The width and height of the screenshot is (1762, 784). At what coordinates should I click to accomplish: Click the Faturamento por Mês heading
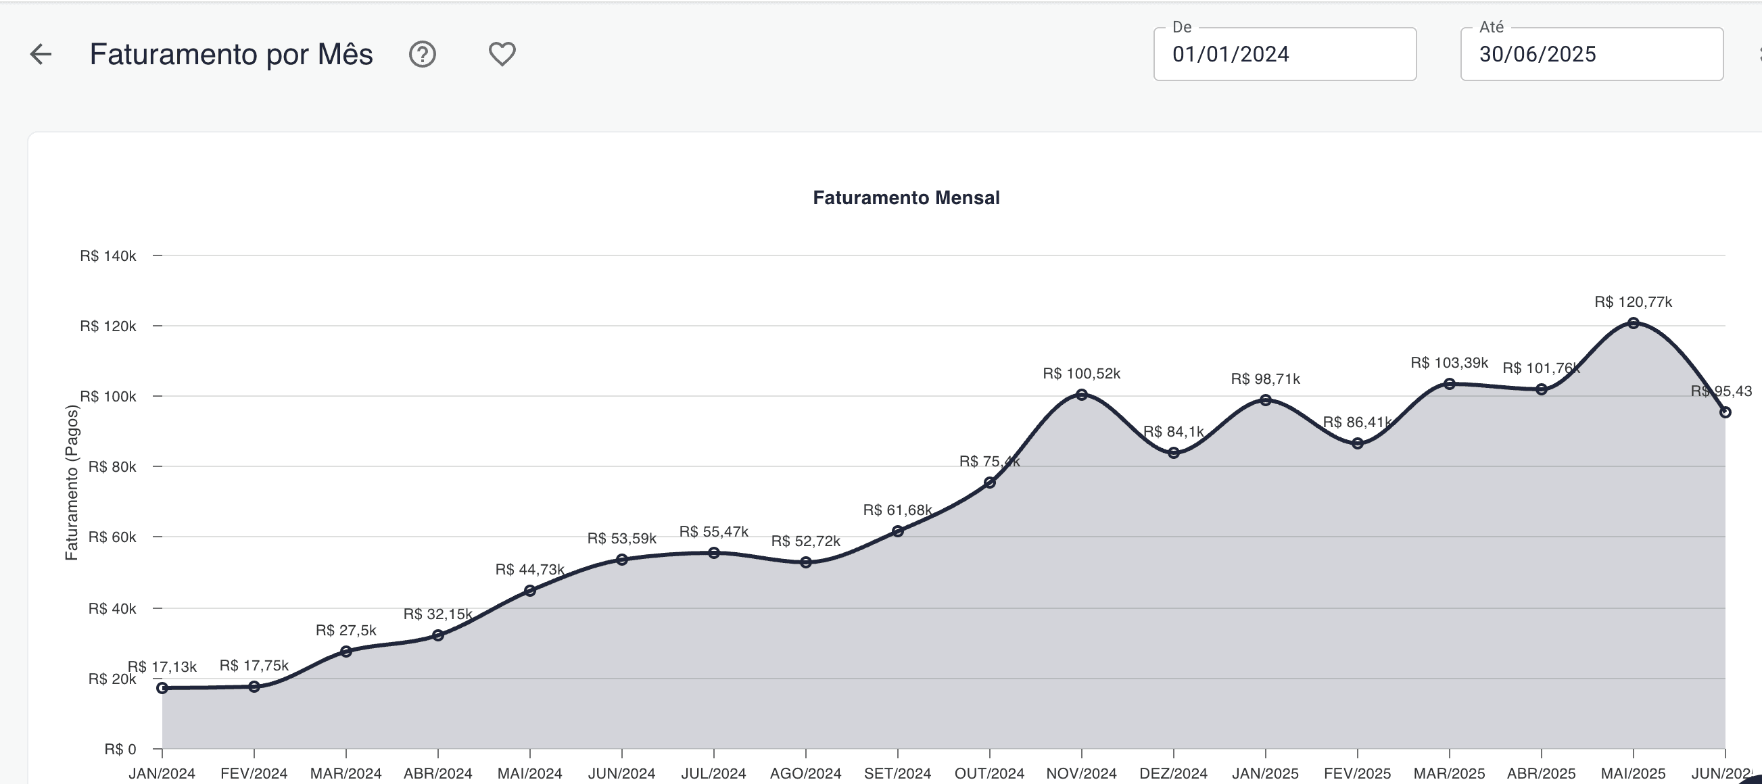[x=231, y=55]
